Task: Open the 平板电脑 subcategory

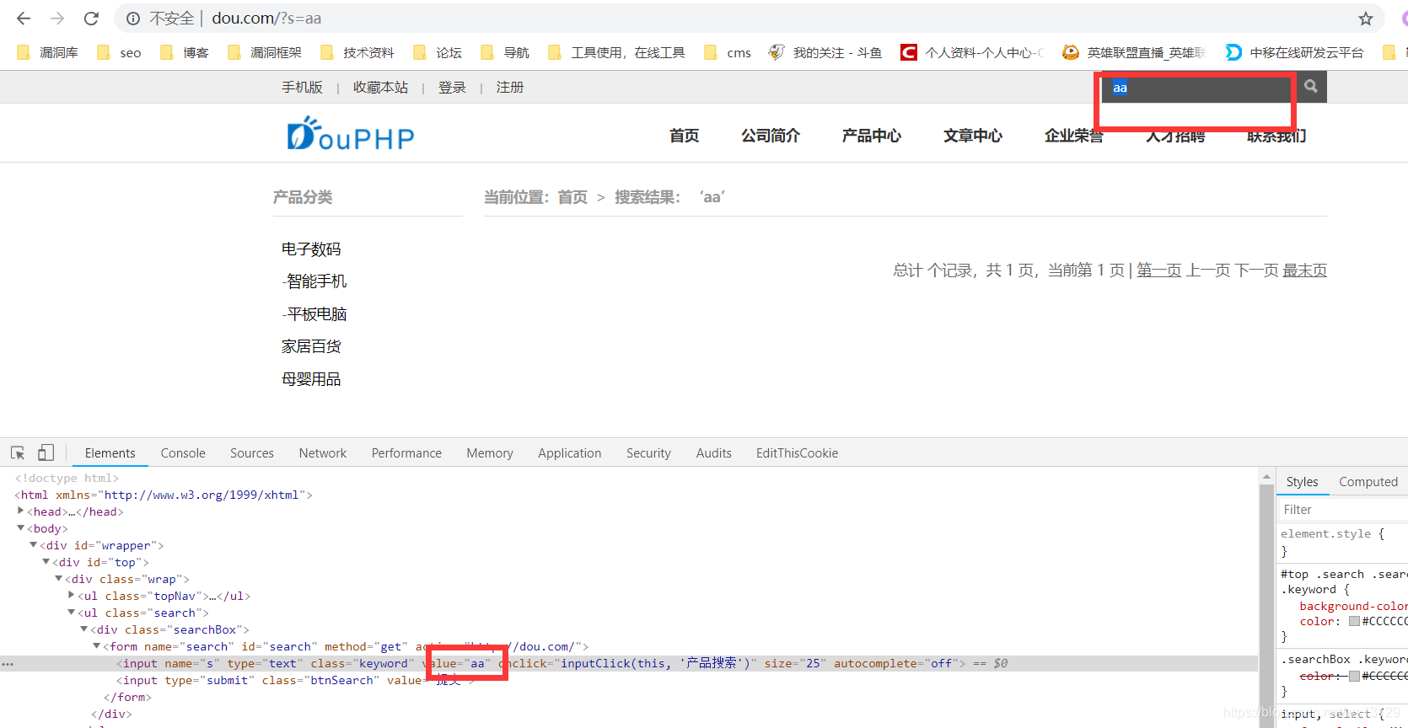Action: [314, 314]
